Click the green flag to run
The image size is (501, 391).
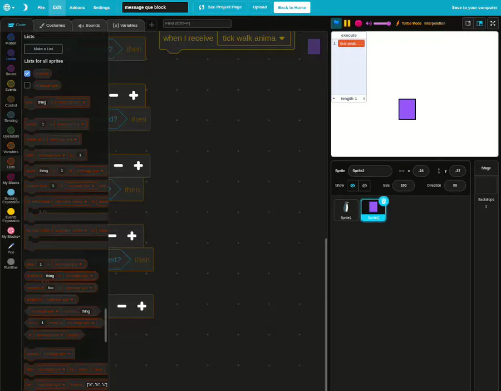click(x=336, y=23)
